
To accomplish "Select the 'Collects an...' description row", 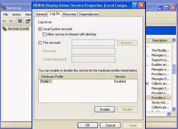I will [160, 84].
